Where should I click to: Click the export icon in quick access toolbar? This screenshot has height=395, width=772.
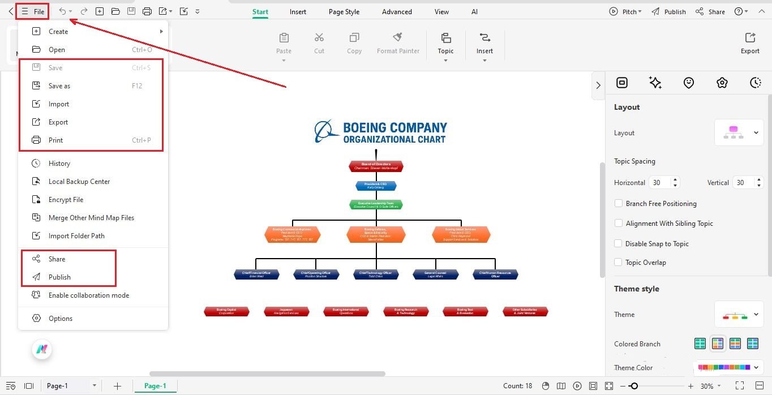(163, 11)
